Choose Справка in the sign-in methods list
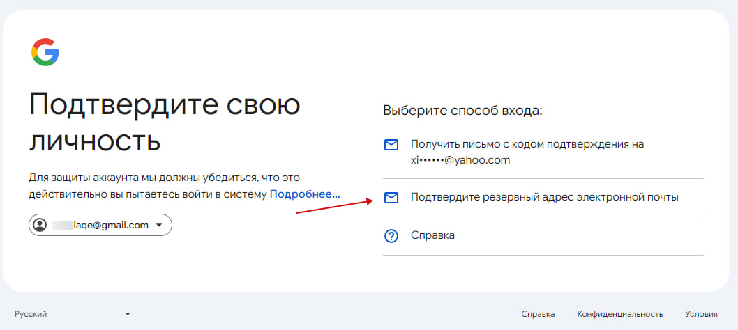 [x=543, y=236]
